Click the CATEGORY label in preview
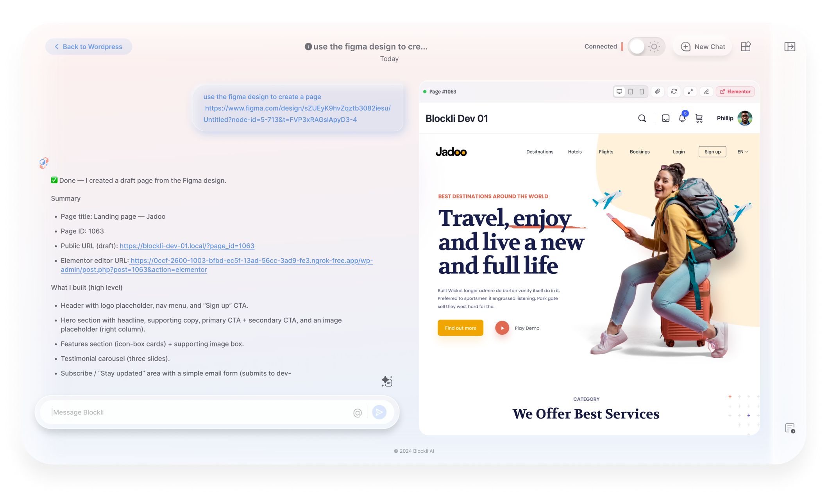 [x=586, y=399]
